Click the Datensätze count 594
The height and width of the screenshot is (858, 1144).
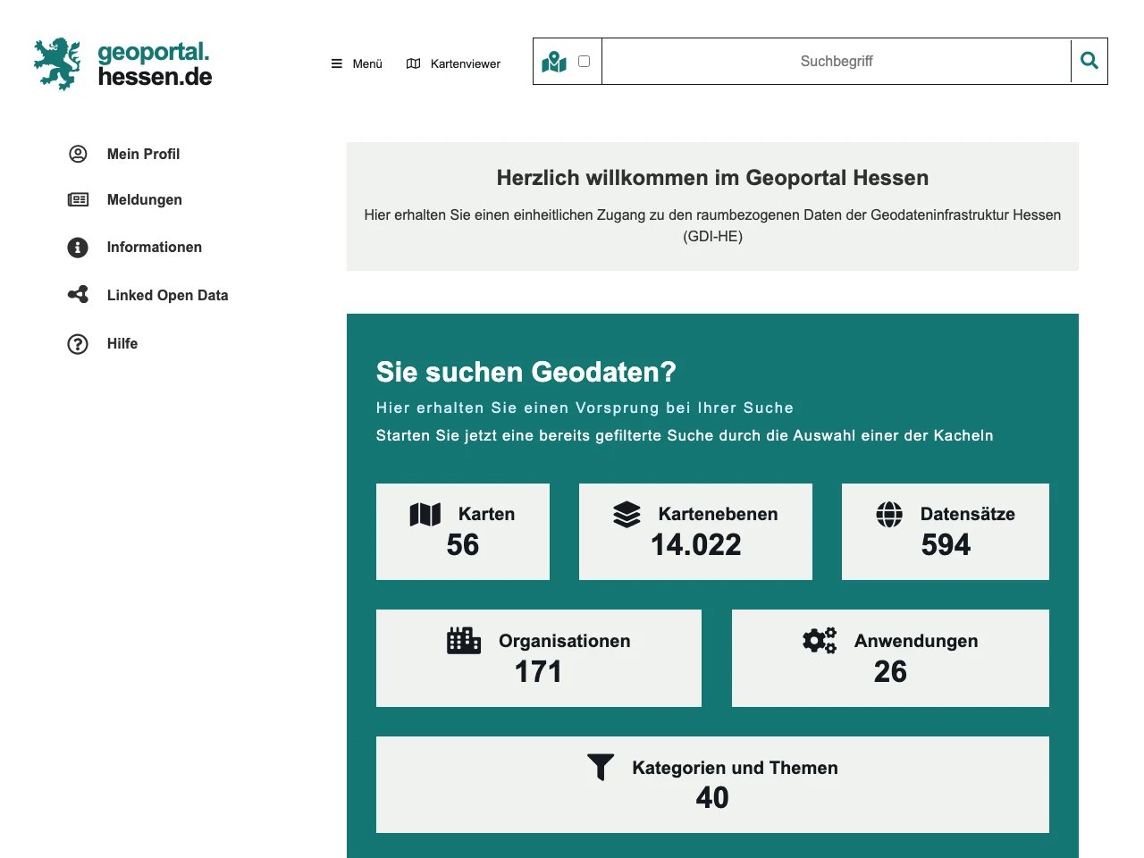tap(946, 544)
